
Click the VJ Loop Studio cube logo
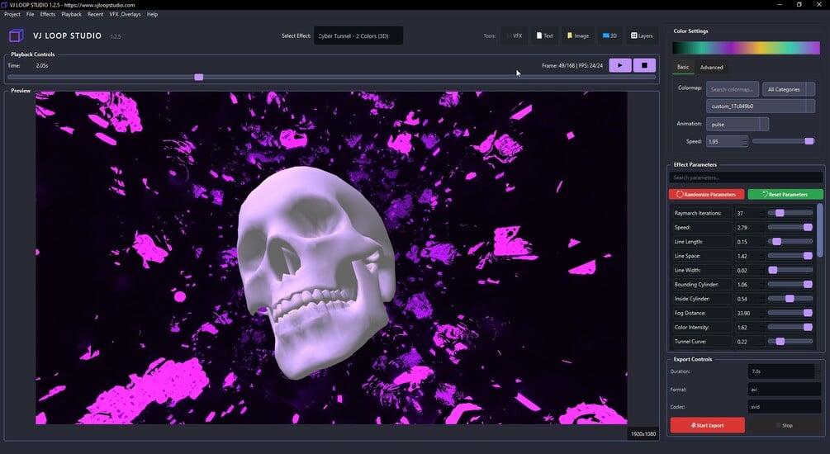(x=17, y=35)
